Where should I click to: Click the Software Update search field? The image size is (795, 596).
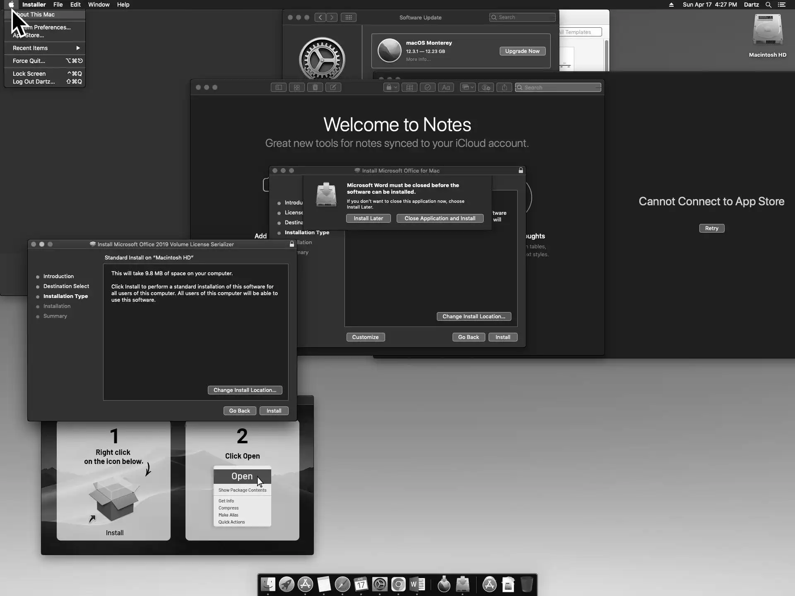523,17
